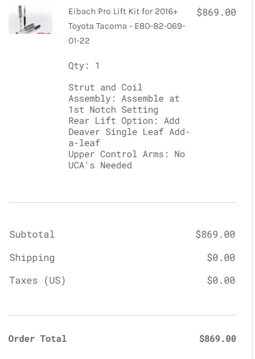The width and height of the screenshot is (255, 359).
Task: Click the Rear Lift Option Deaver Add-a-leaf text
Action: pos(129,132)
